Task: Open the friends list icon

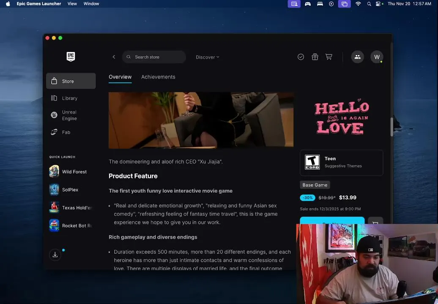Action: tap(357, 57)
